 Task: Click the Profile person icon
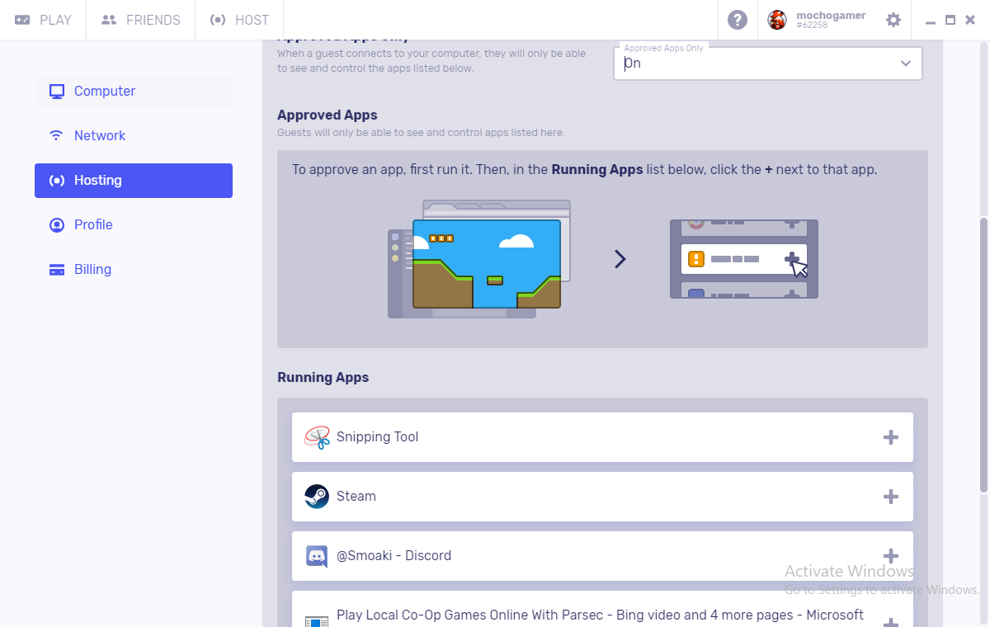click(x=57, y=225)
